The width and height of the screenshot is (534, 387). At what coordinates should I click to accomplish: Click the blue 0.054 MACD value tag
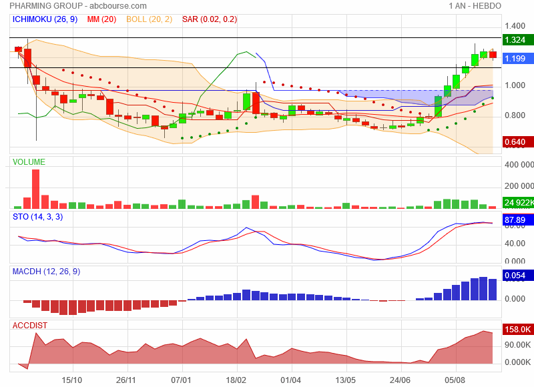coord(518,276)
